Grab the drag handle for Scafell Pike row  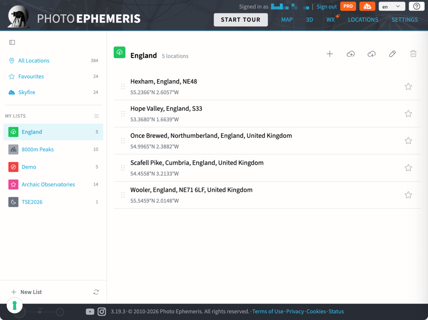coord(123,168)
